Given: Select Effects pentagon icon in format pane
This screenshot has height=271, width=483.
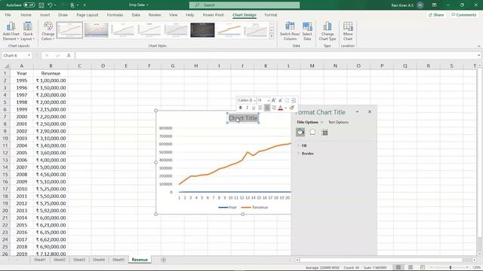Looking at the screenshot, I should pyautogui.click(x=312, y=132).
